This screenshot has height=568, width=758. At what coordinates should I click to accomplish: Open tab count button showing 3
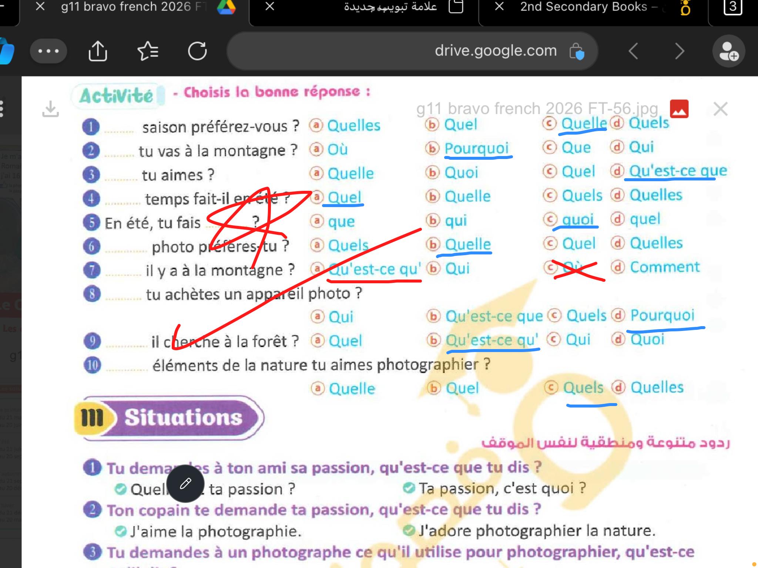pyautogui.click(x=732, y=7)
